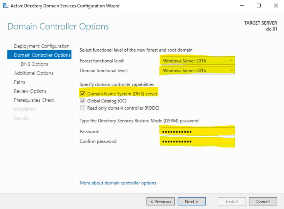Open Prerequisites Check step

coord(34,100)
